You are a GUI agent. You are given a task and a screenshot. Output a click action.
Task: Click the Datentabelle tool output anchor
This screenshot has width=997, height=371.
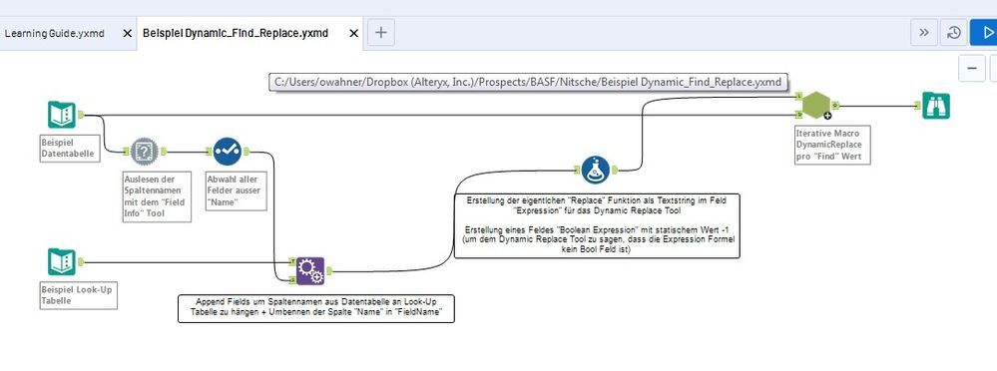click(x=81, y=115)
